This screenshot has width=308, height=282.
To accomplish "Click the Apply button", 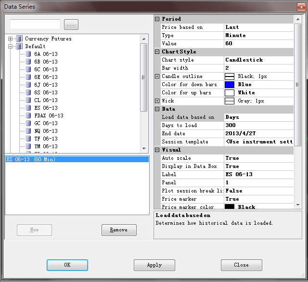I will click(x=154, y=265).
